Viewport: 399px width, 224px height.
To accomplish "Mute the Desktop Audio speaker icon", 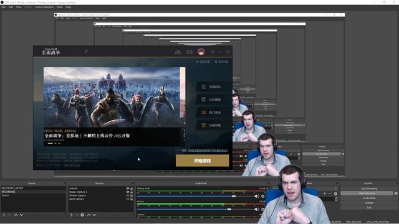I will [x=256, y=196].
